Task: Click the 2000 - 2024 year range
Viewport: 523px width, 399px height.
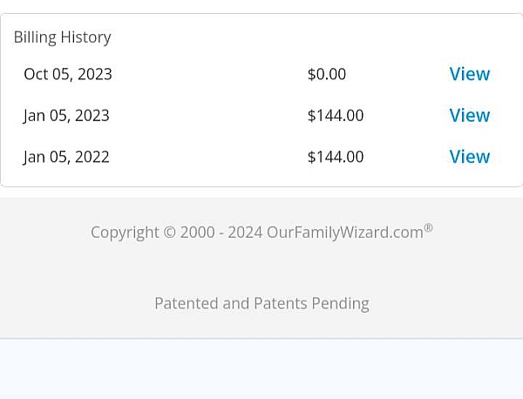Action: (x=221, y=233)
